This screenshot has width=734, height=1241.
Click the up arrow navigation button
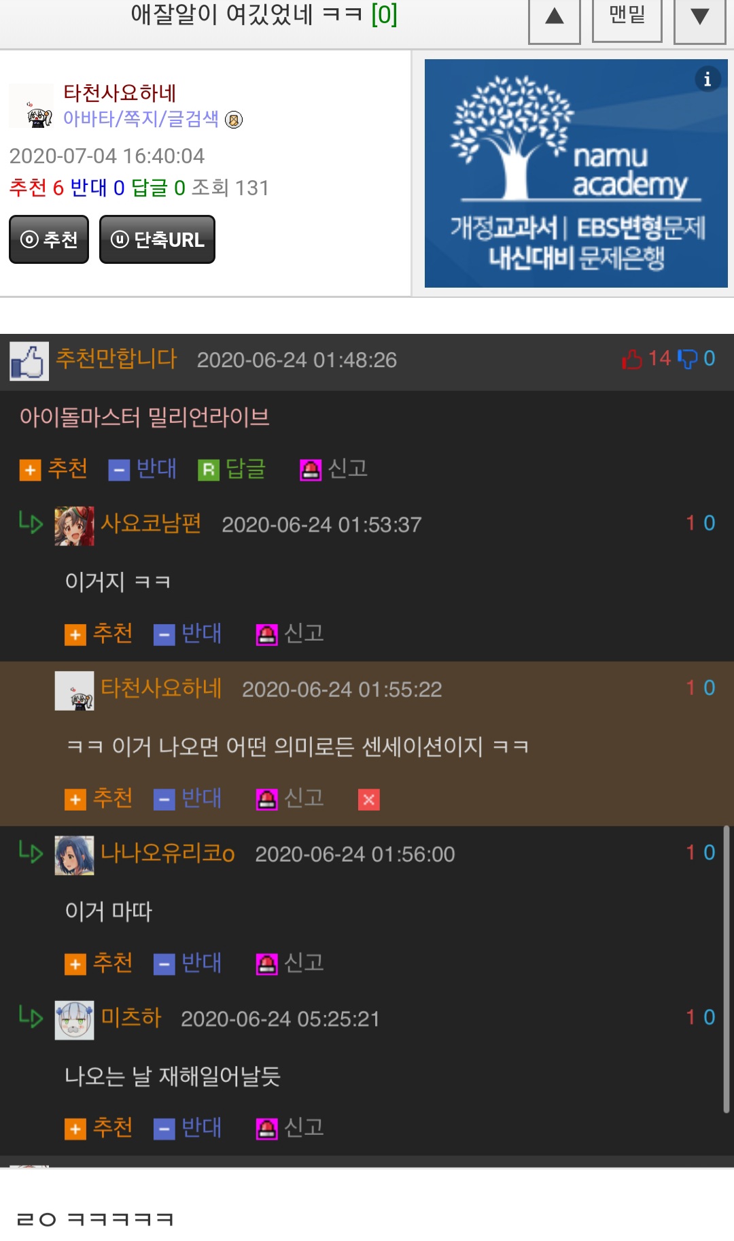click(555, 18)
